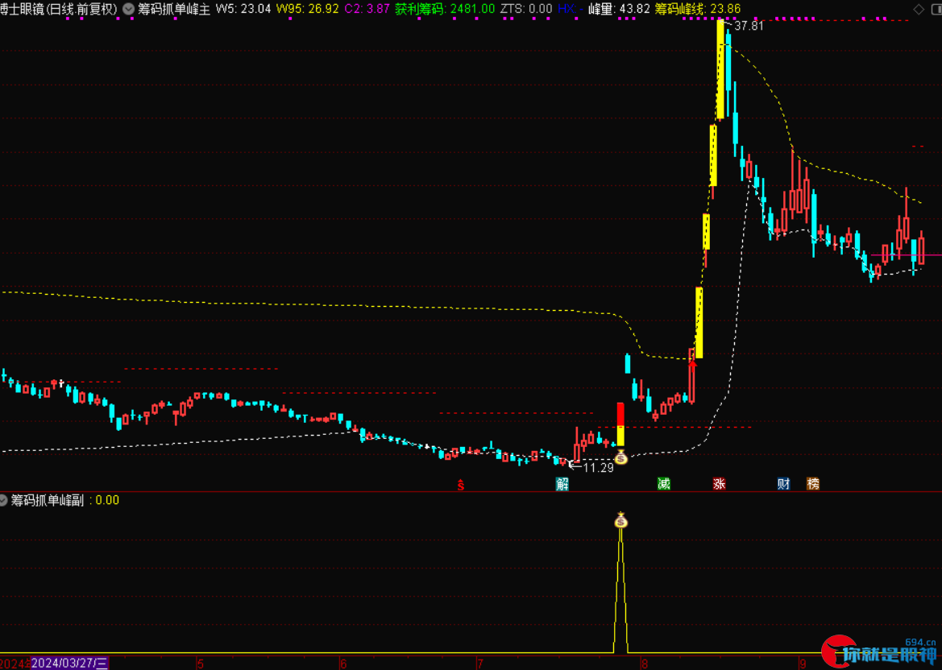This screenshot has width=942, height=670.
Task: Click the 37.81 high price label
Action: 749,26
